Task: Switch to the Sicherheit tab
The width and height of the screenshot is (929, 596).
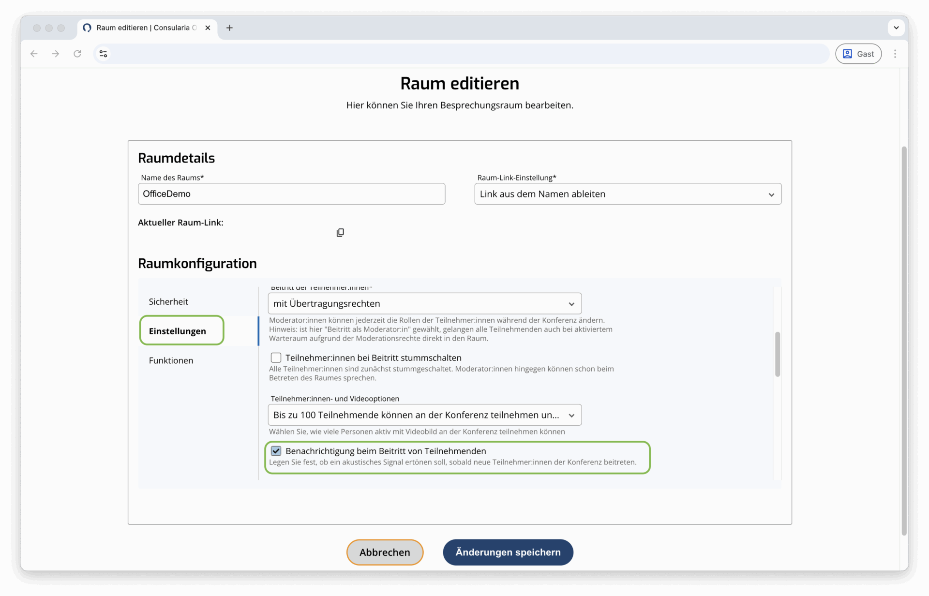Action: pos(168,301)
